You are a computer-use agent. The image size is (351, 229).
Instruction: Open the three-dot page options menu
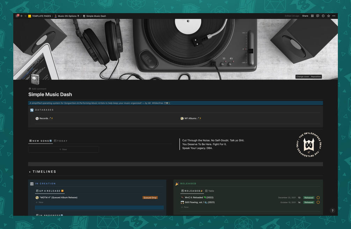click(334, 16)
